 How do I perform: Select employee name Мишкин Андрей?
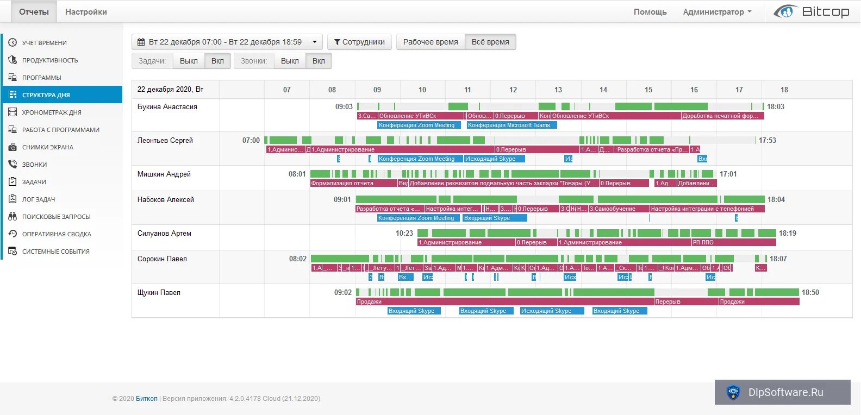tap(164, 174)
